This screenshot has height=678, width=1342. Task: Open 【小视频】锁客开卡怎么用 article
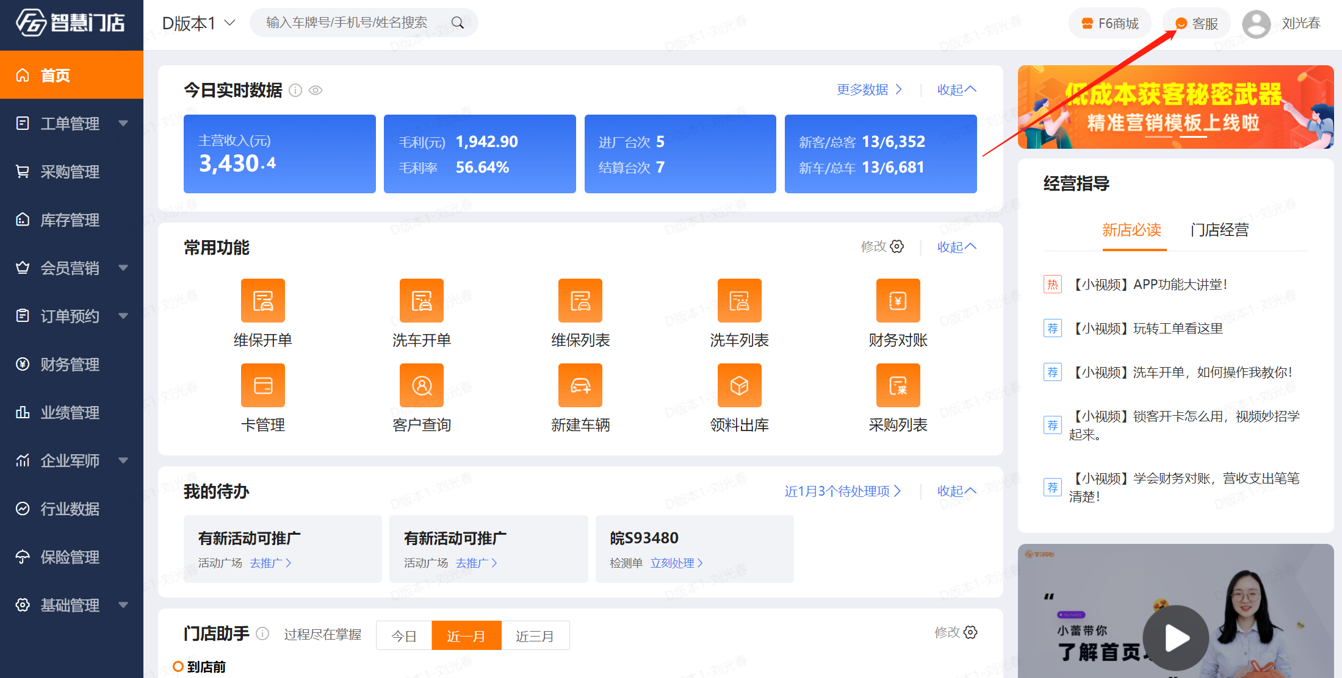(x=1184, y=425)
